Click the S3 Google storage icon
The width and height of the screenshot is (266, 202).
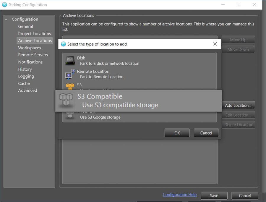(70, 115)
